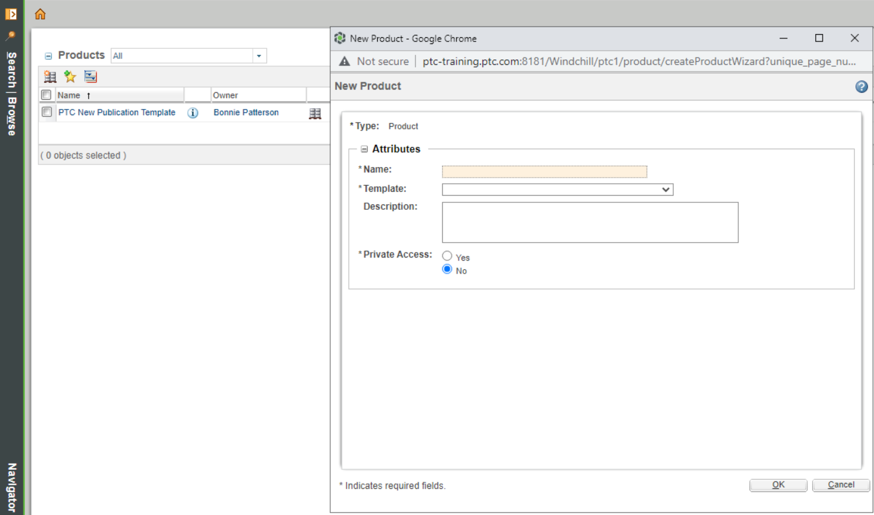
Task: Click the Search magnifier icon in the sidebar
Action: point(12,34)
